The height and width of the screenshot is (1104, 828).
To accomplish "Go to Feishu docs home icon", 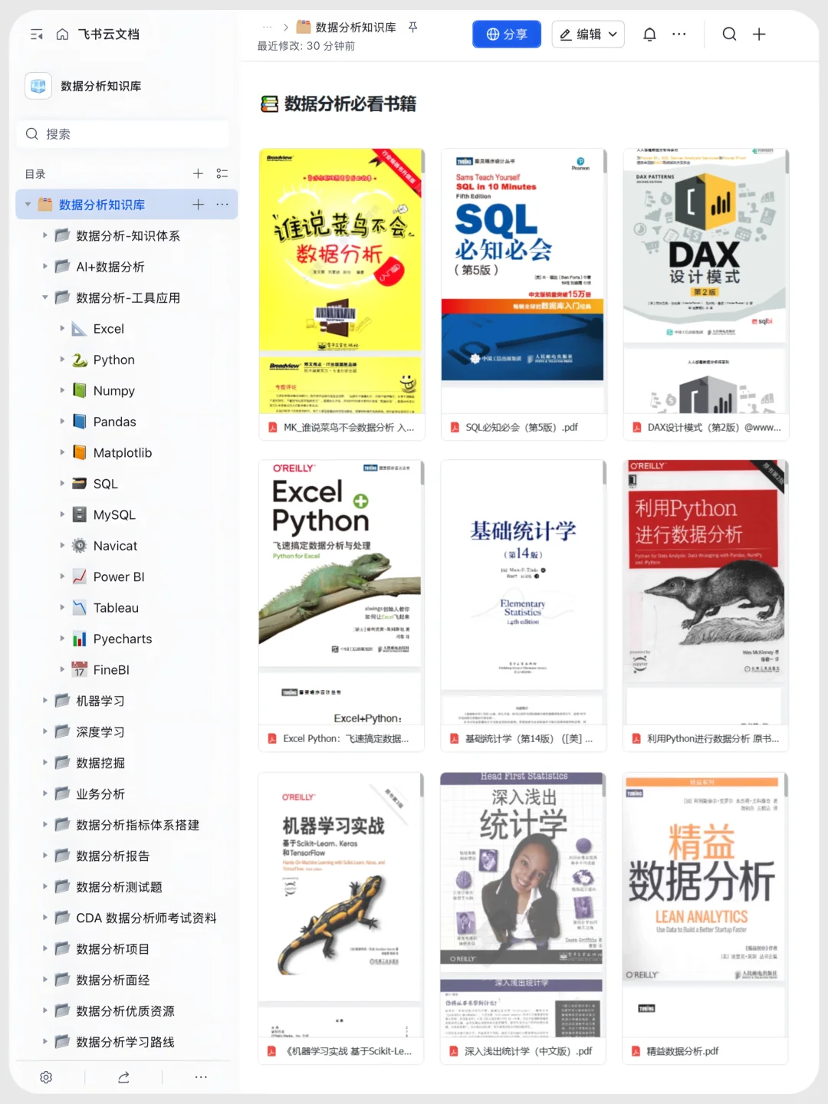I will point(62,34).
